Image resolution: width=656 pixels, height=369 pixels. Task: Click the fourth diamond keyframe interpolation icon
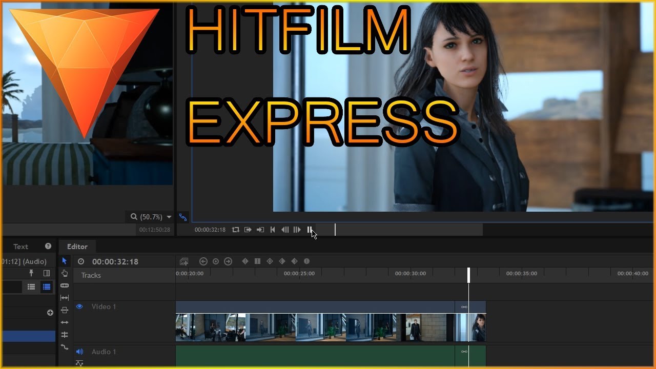[282, 261]
